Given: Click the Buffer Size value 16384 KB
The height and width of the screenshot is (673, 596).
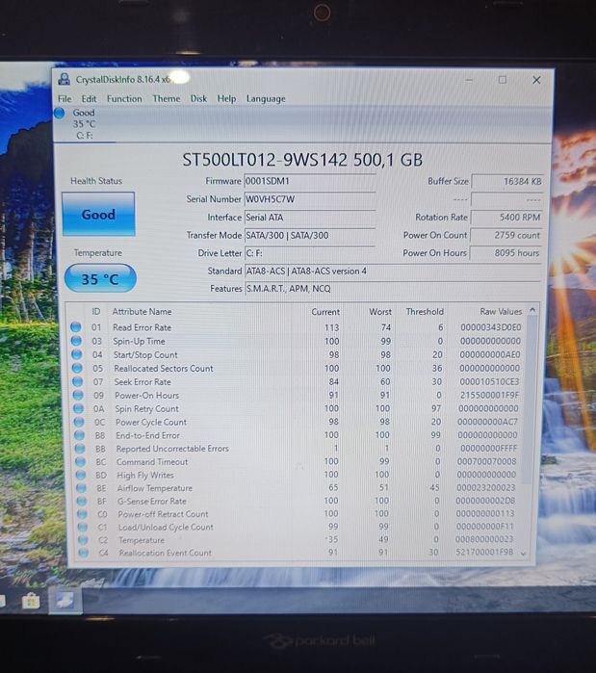Looking at the screenshot, I should [506, 181].
